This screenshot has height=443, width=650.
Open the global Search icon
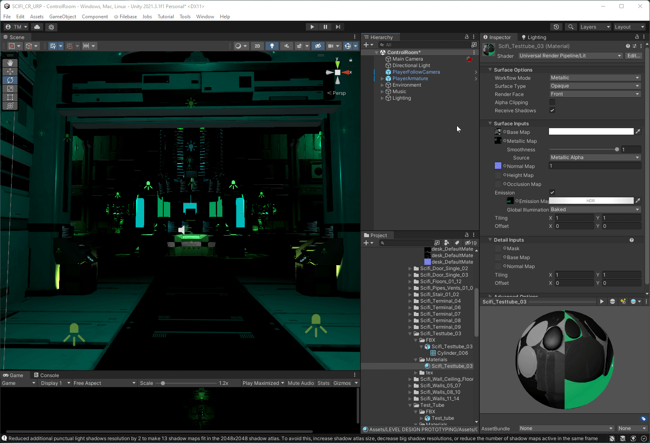coord(571,27)
